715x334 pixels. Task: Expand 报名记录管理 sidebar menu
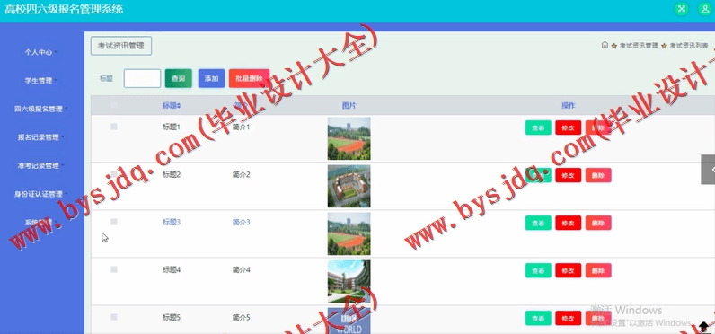41,137
